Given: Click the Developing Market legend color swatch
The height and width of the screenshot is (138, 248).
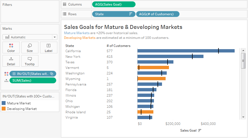Looking at the screenshot, I should (4, 109).
